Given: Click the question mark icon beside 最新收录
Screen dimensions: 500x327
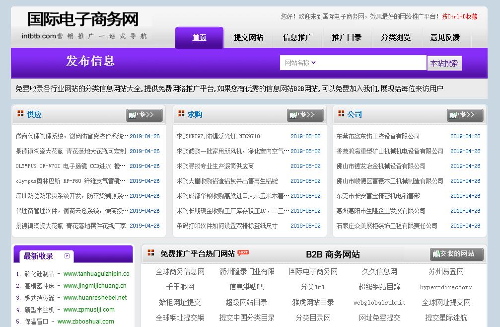Looking at the screenshot, I should (x=67, y=256).
